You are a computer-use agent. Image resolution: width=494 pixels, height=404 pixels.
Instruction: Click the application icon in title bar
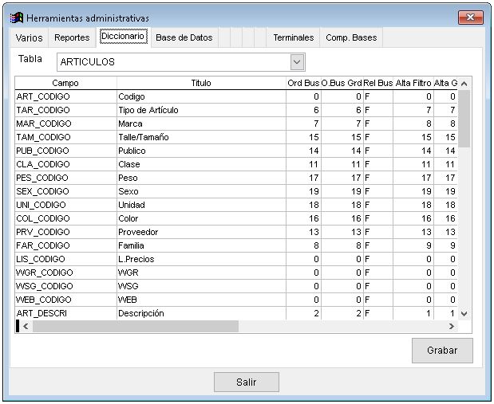[x=16, y=18]
